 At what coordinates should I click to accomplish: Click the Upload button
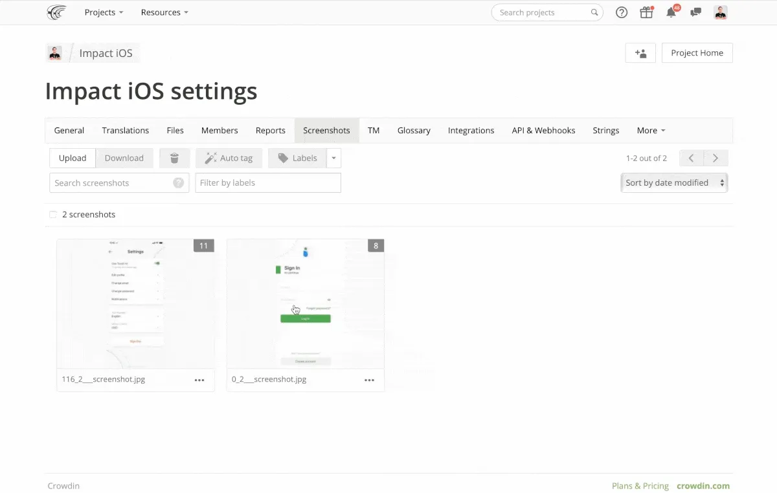(x=72, y=158)
